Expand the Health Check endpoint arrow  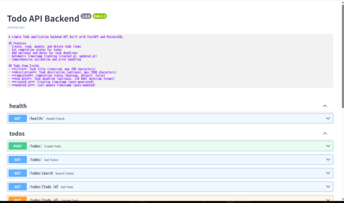click(x=328, y=118)
